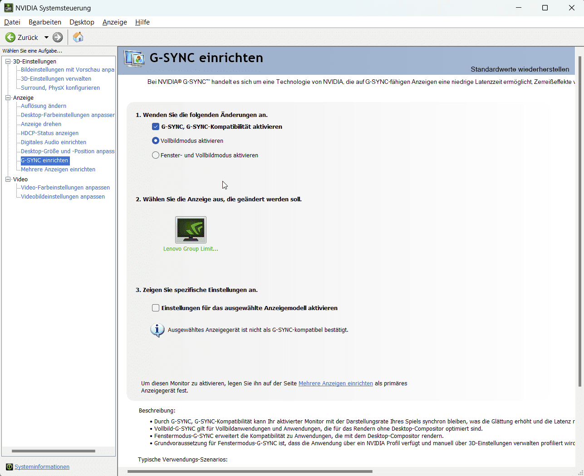The width and height of the screenshot is (584, 476).
Task: Open the Desktop menu
Action: click(82, 22)
